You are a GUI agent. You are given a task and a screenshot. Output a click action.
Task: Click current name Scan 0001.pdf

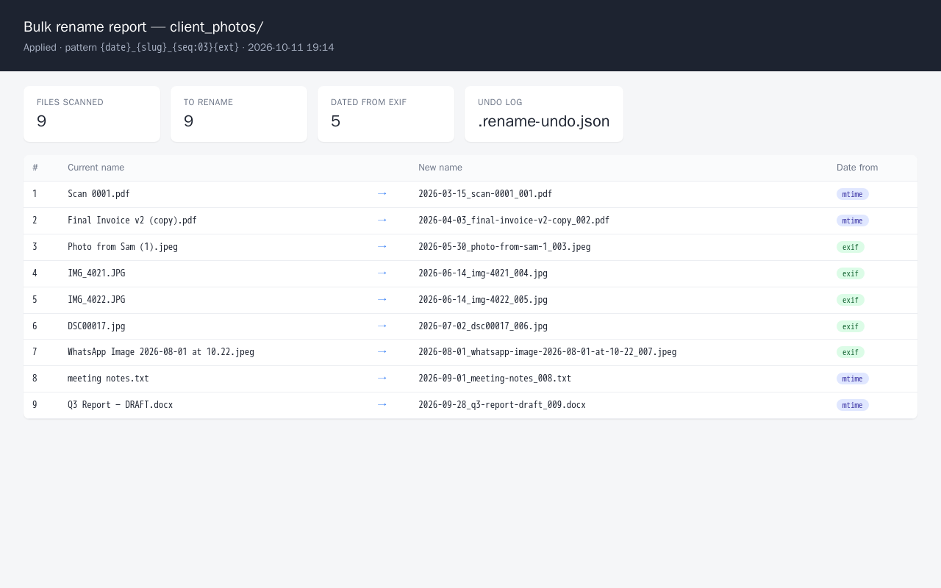tap(99, 194)
